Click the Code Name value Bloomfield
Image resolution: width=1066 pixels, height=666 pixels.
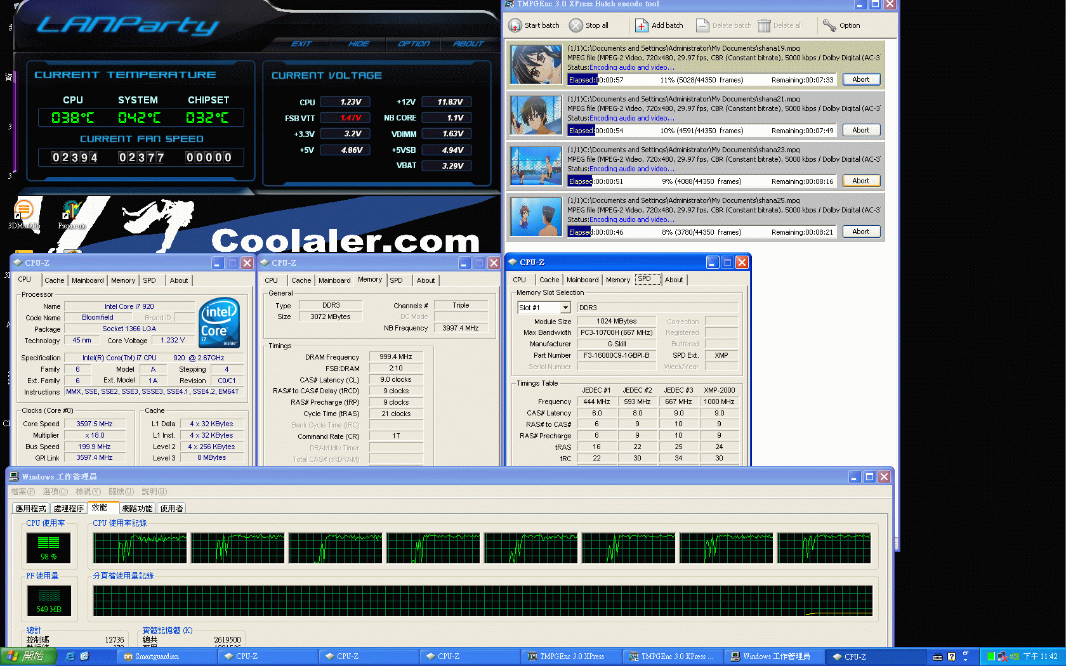coord(98,317)
